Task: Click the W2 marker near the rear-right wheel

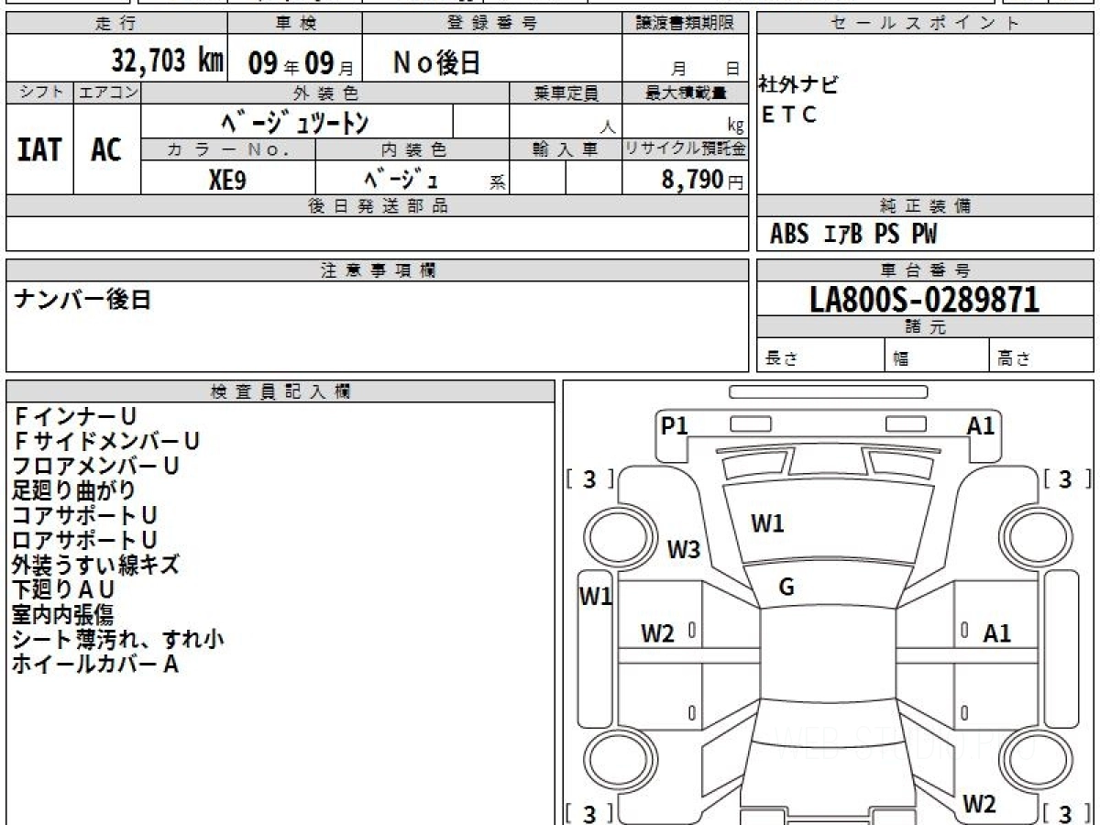Action: tap(979, 804)
